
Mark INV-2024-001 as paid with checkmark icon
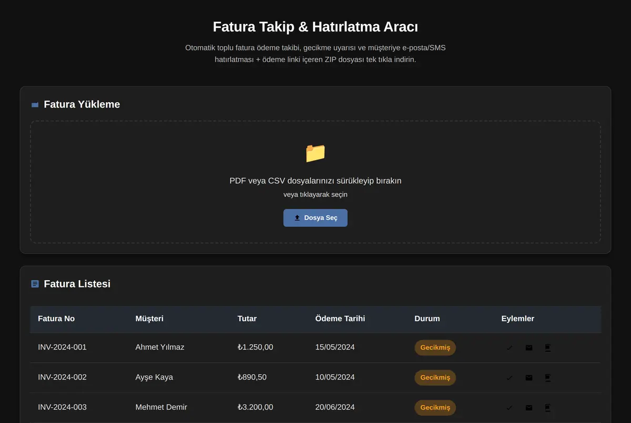pos(509,347)
